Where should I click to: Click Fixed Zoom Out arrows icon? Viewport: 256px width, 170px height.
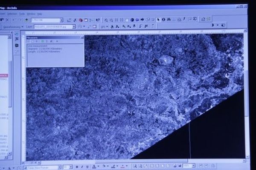point(122,20)
